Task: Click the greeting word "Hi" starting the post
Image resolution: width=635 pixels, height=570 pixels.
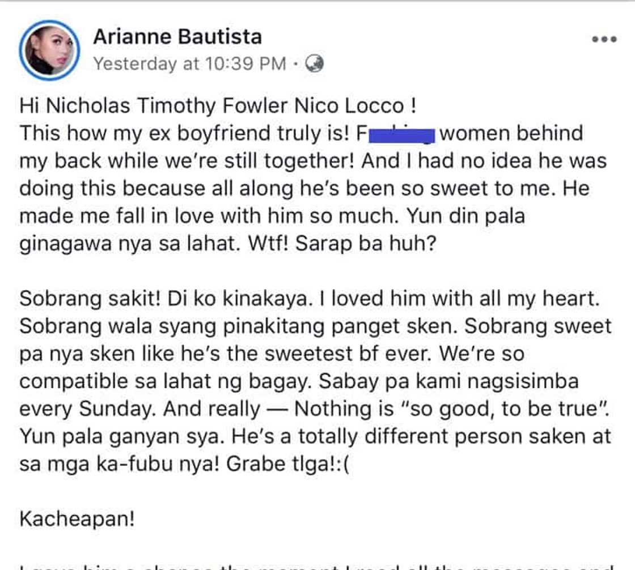Action: tap(31, 106)
